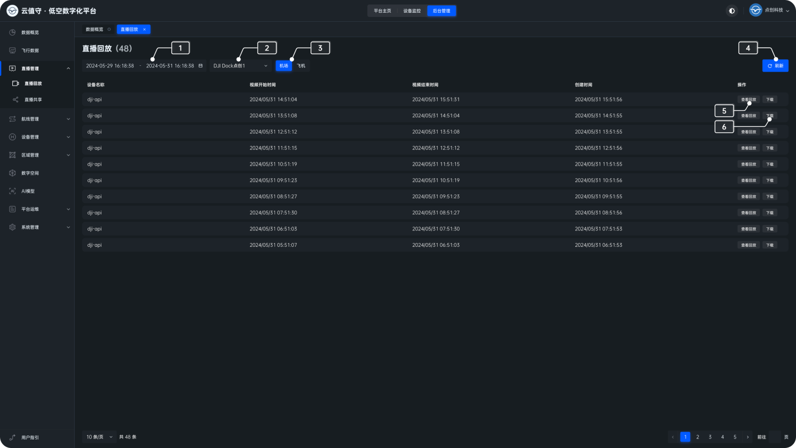Open the 10 条/页 page size dropdown

pyautogui.click(x=99, y=437)
